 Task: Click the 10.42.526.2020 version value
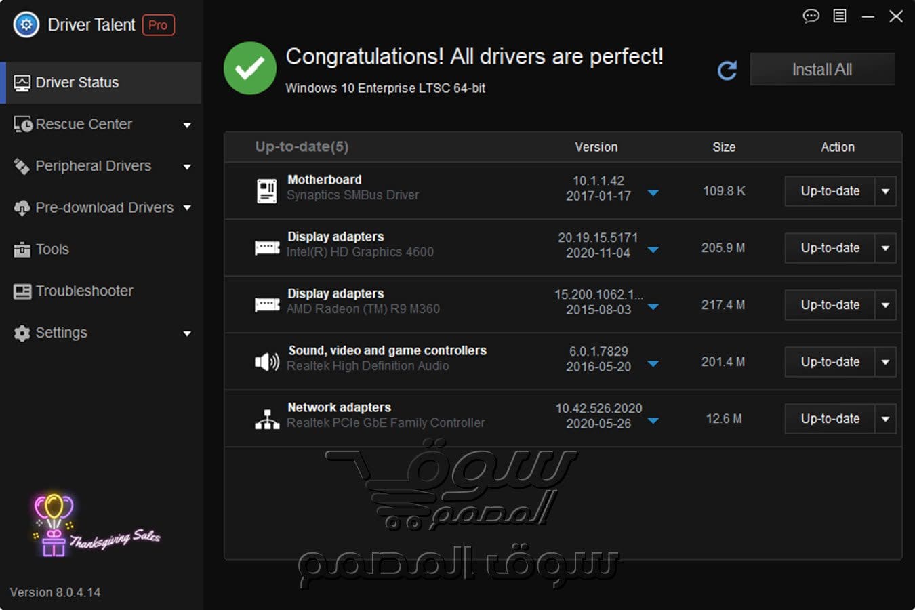click(599, 408)
